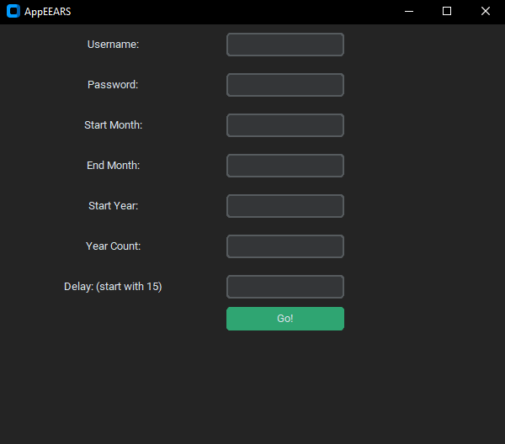The image size is (505, 444).
Task: Activate the Start Year input box
Action: pyautogui.click(x=285, y=206)
